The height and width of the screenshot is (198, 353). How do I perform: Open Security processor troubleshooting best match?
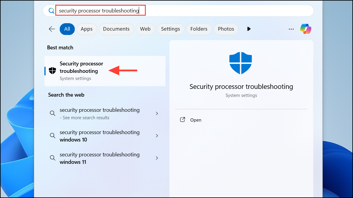point(105,71)
